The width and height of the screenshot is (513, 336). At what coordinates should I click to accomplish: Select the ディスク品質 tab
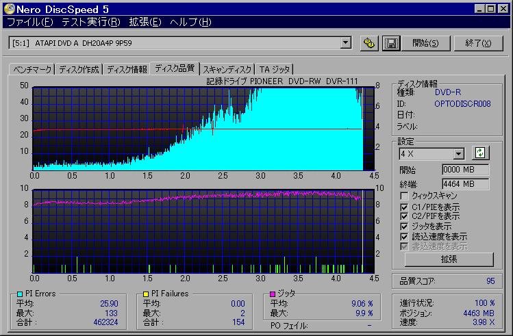[x=175, y=68]
